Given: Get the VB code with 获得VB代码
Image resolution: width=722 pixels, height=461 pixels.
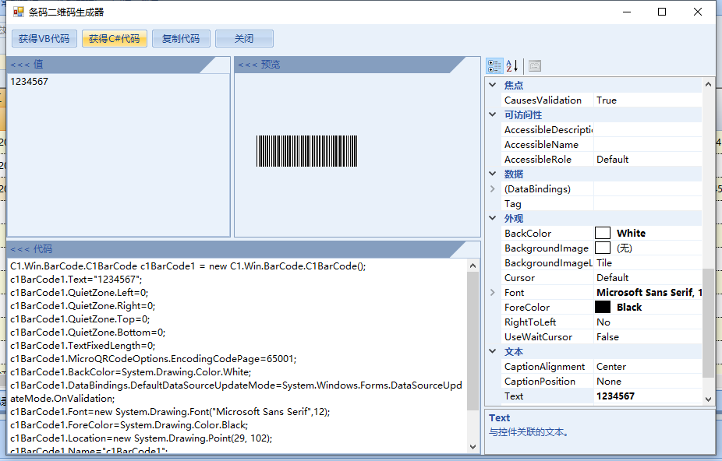Looking at the screenshot, I should (x=44, y=39).
